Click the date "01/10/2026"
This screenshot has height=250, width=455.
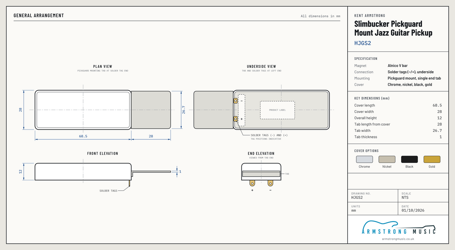click(413, 210)
